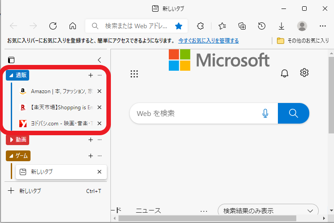Add a new tab to the 動画 group

[x=91, y=140]
